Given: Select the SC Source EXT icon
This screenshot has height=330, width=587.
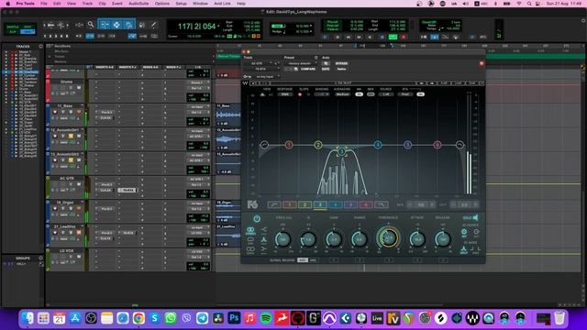Looking at the screenshot, I should pos(477,233).
